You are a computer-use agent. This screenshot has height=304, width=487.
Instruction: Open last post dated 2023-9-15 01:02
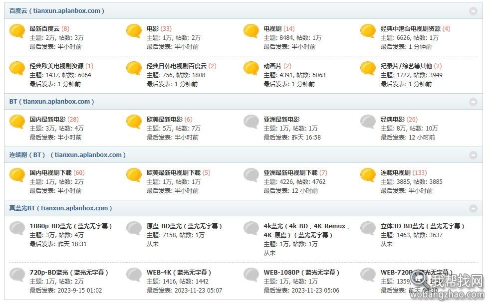[x=80, y=291]
